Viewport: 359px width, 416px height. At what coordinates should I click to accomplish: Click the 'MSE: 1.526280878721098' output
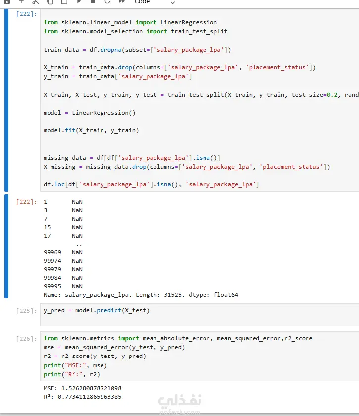[82, 388]
